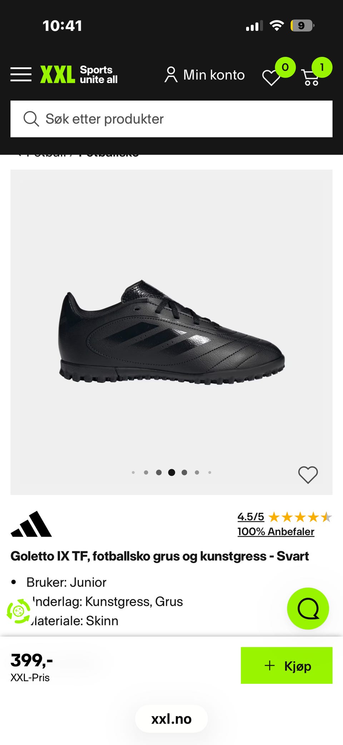The height and width of the screenshot is (745, 343).
Task: Add shoe to favorites with heart
Action: click(308, 475)
